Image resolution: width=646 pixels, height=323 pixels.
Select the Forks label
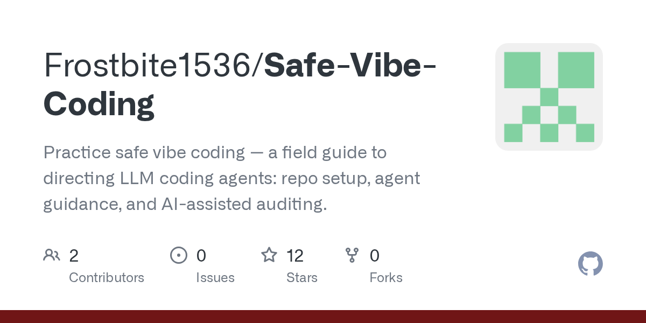point(386,278)
